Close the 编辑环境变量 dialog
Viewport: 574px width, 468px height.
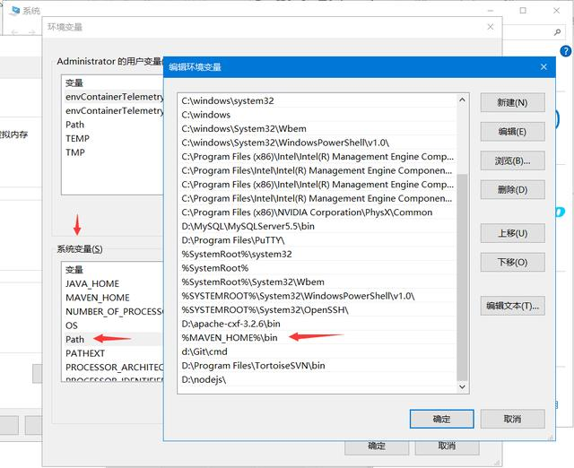pos(544,67)
